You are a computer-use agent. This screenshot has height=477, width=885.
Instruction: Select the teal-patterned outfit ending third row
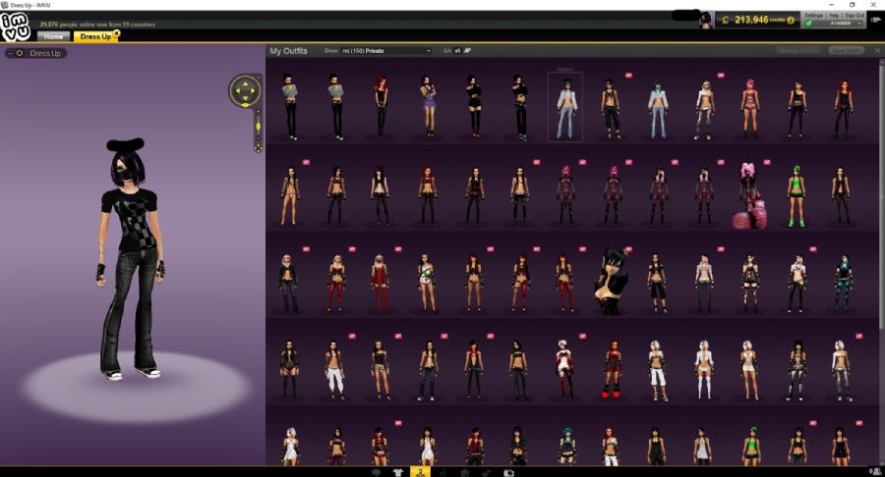842,283
